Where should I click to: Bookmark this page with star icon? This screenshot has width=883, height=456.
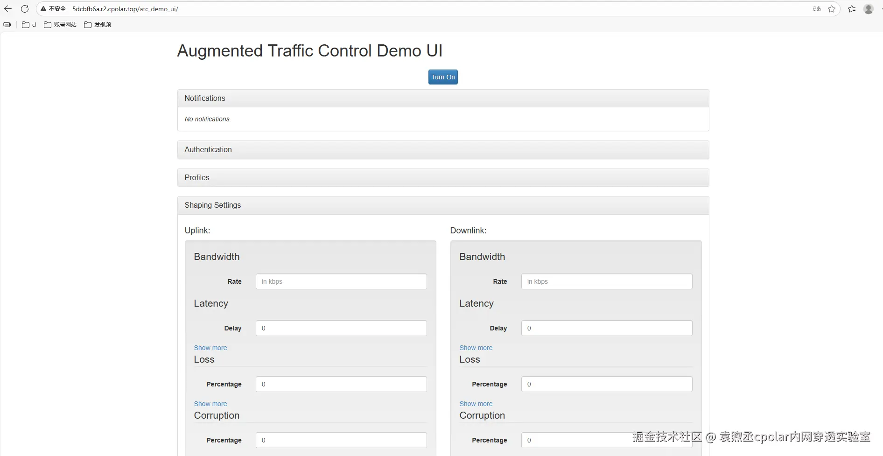(832, 9)
